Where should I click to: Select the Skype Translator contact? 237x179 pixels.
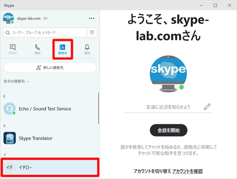[50, 138]
